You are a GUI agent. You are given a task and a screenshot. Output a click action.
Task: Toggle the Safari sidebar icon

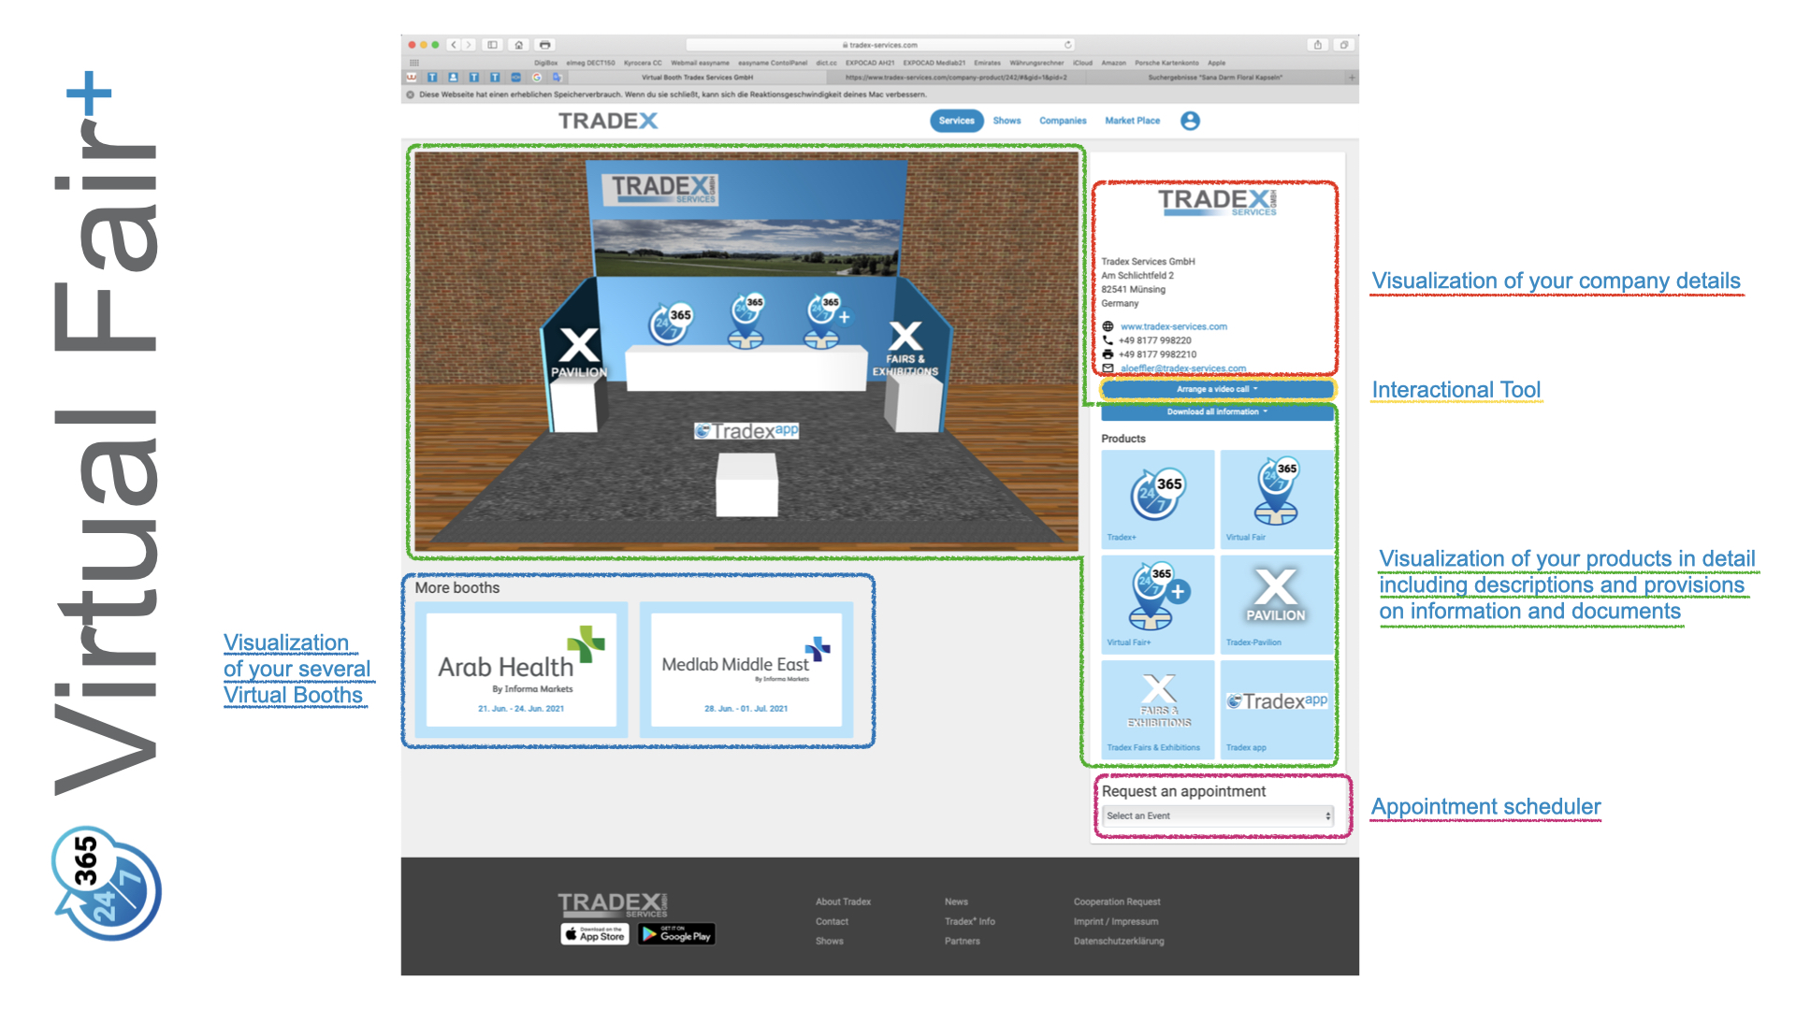point(493,45)
